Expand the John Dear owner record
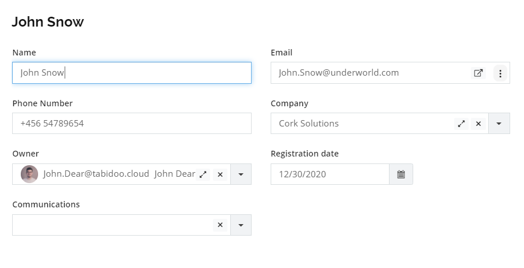The height and width of the screenshot is (268, 524). [203, 174]
